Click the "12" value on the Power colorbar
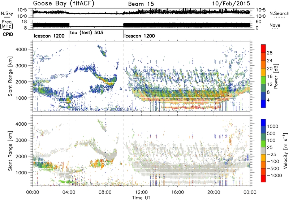 click(x=269, y=84)
